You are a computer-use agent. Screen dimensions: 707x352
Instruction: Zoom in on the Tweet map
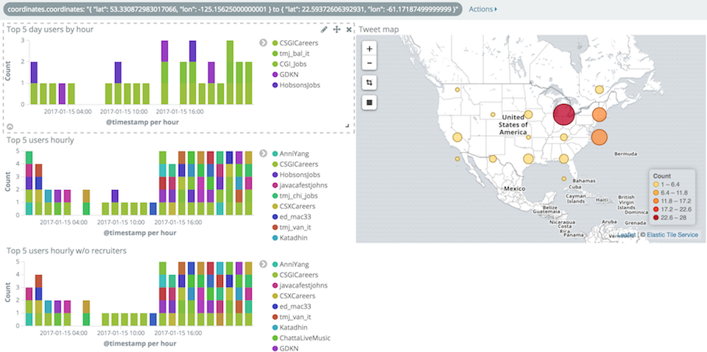(369, 48)
